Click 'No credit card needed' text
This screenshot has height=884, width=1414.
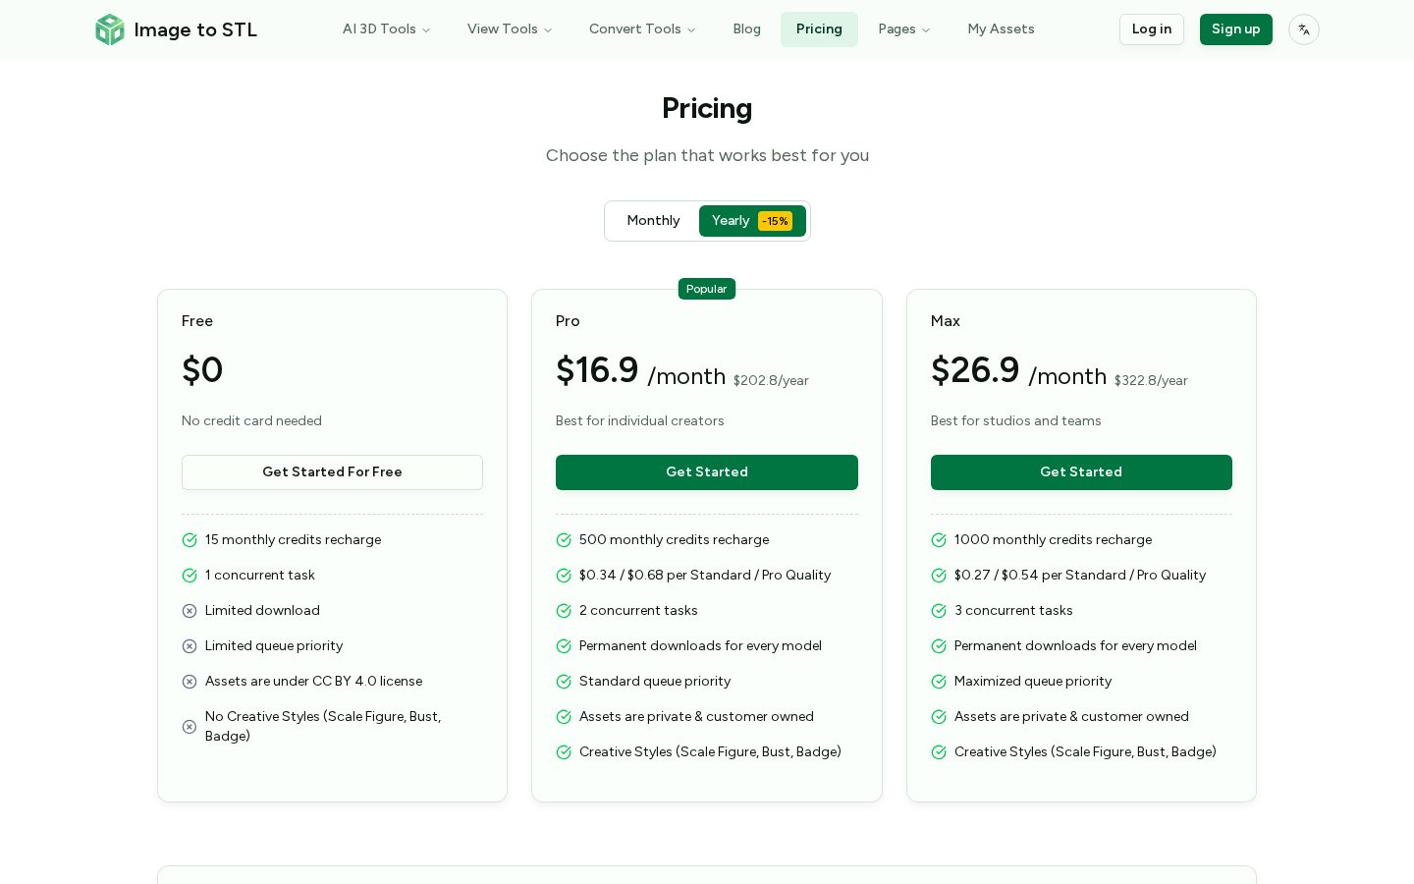coord(251,421)
